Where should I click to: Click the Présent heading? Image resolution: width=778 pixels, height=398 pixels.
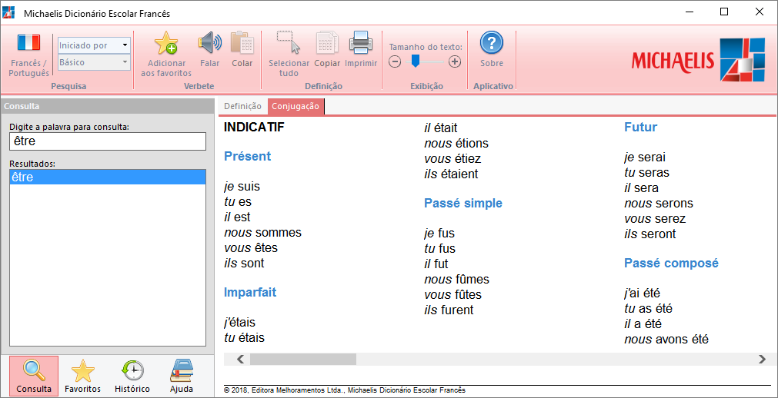248,156
